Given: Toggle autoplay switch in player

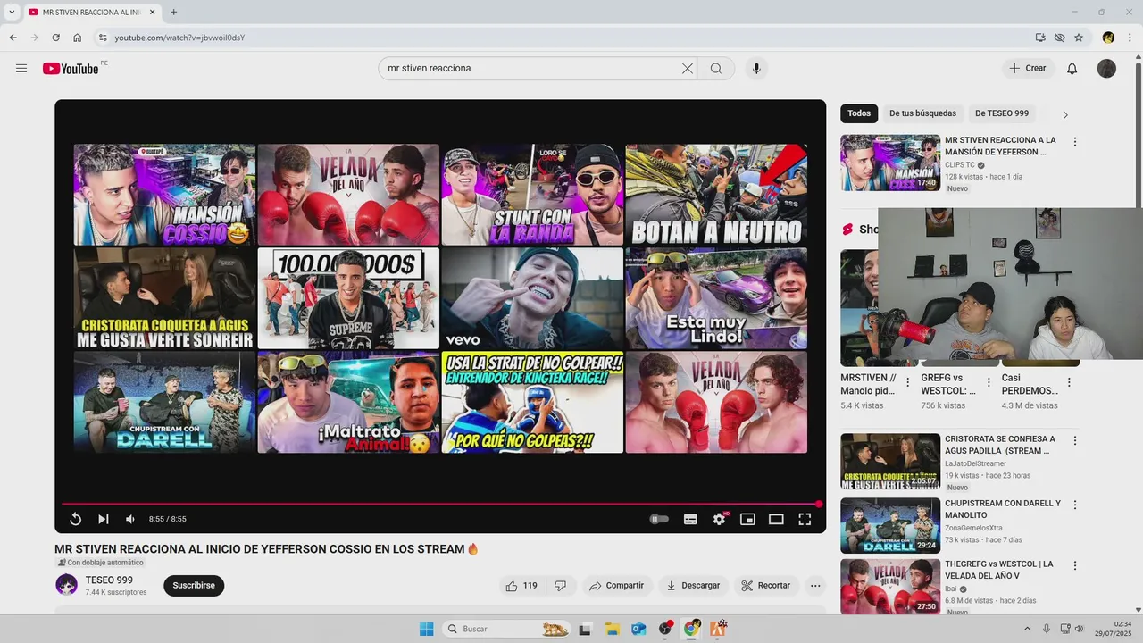Looking at the screenshot, I should pos(659,519).
